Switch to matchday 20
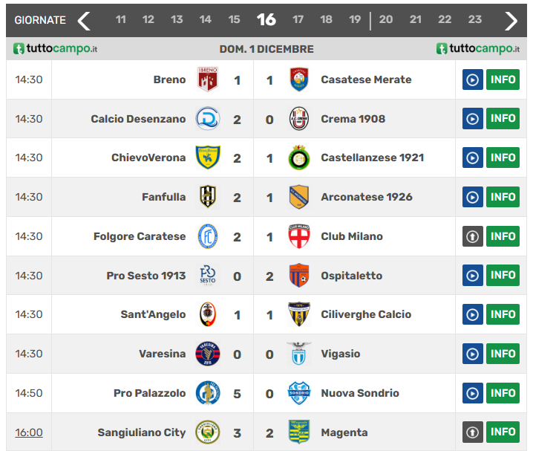The image size is (533, 451). click(386, 20)
